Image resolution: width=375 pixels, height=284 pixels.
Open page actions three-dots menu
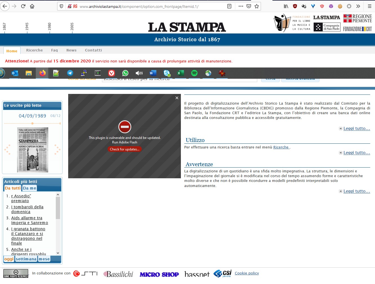coord(241,6)
